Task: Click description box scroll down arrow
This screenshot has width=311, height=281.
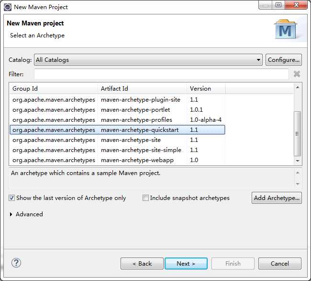Action: click(x=298, y=184)
